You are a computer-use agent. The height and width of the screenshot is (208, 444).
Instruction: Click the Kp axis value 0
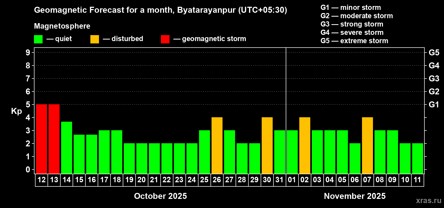28,170
